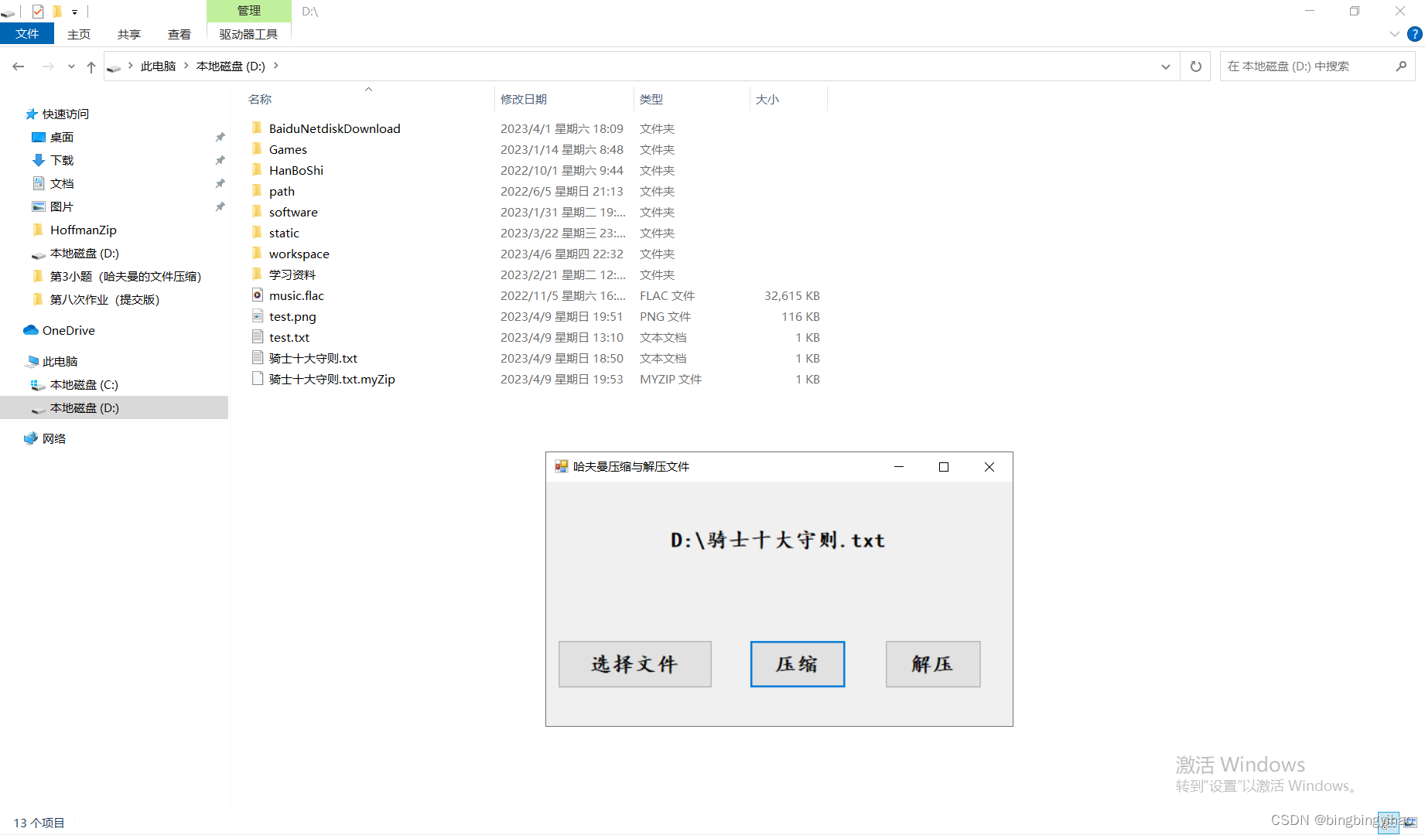Open the 共享 ribbon tab
The height and width of the screenshot is (835, 1425).
coord(129,34)
